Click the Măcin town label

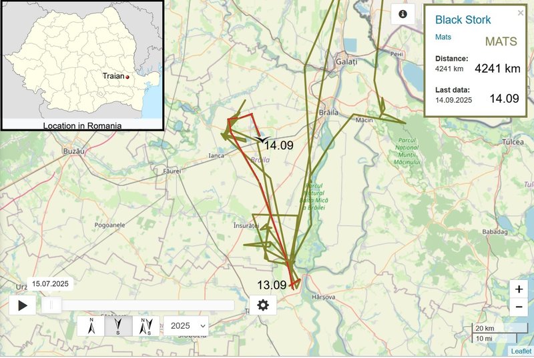tap(364, 120)
